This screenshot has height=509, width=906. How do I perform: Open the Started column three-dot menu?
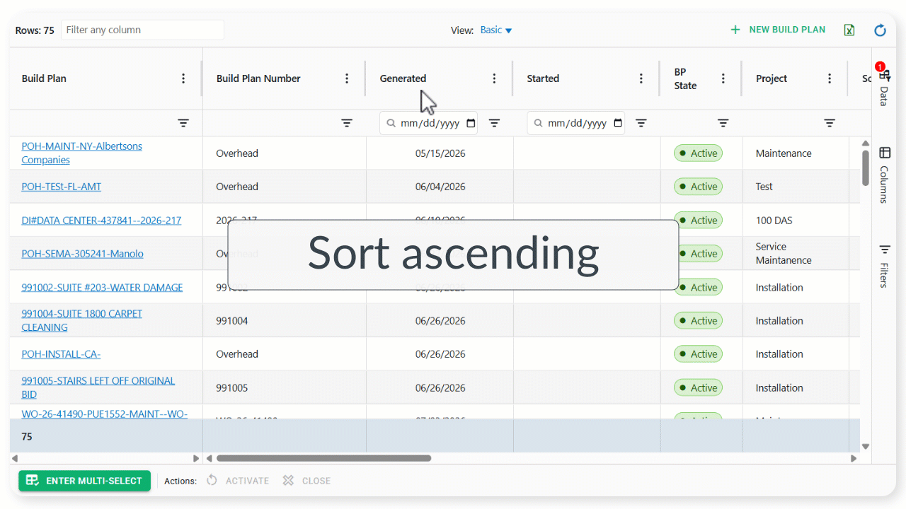641,78
